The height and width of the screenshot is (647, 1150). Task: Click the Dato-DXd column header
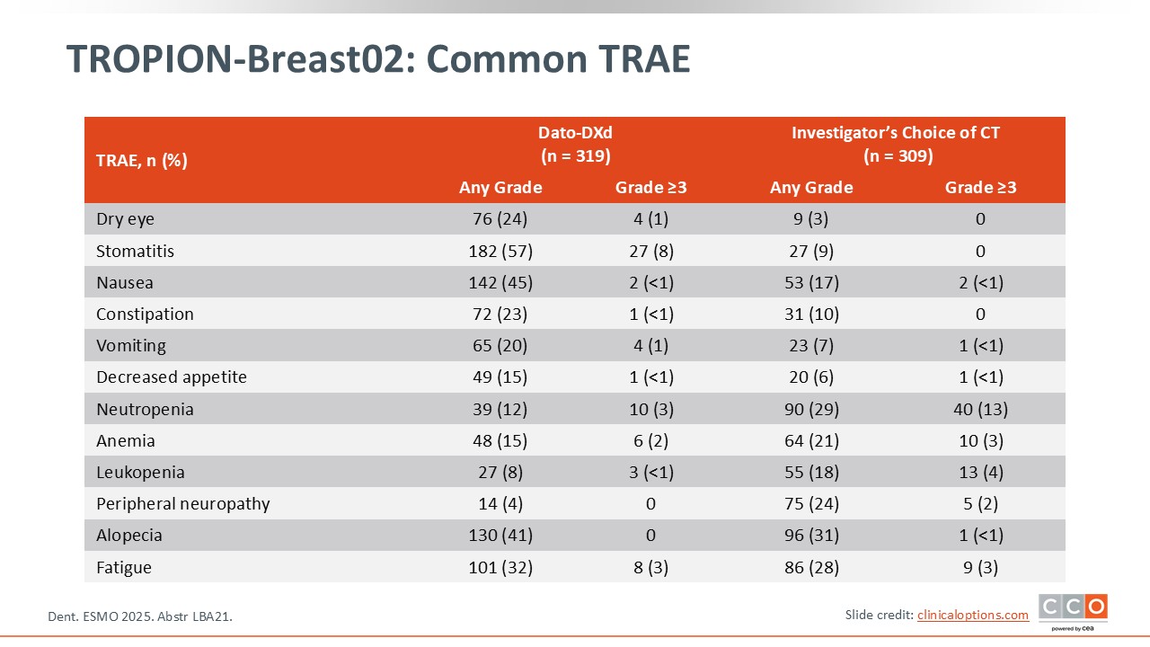click(x=575, y=144)
